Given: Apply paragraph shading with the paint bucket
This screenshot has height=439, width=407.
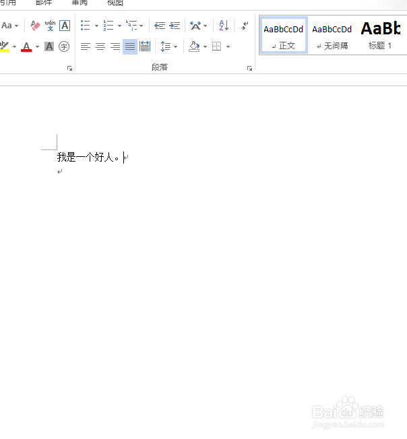Looking at the screenshot, I should (194, 46).
